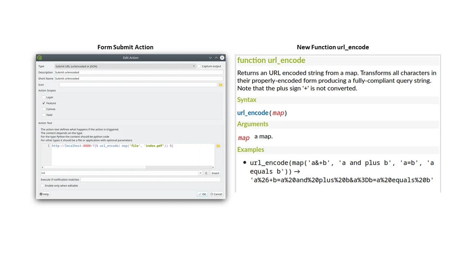Close the Edit Action dialog

222,58
